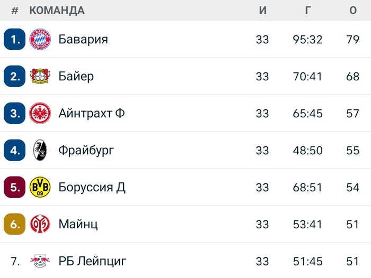
Task: Click the maroon position badge number 5
Action: [15, 187]
